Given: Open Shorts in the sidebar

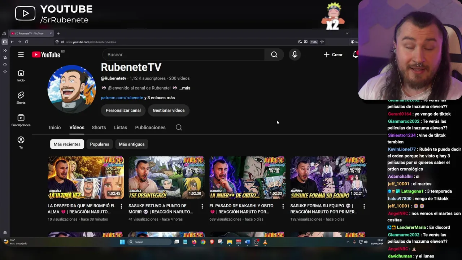Looking at the screenshot, I should 21,98.
